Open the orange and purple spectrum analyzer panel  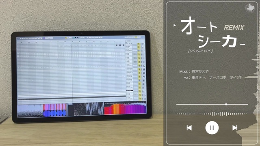125,108
